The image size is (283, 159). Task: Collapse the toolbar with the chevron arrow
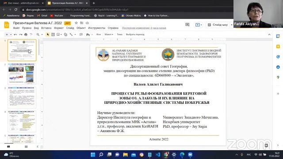coord(269,34)
